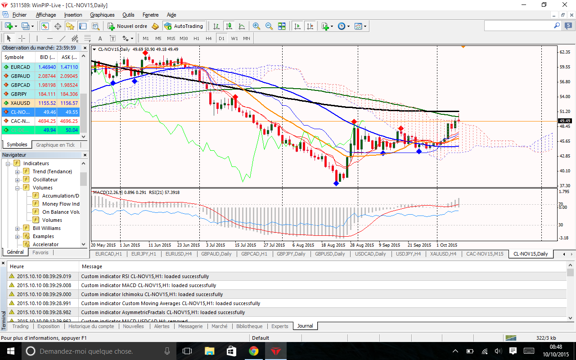This screenshot has width=576, height=360.
Task: Sort Market Watch by Symbole column
Action: 19,57
